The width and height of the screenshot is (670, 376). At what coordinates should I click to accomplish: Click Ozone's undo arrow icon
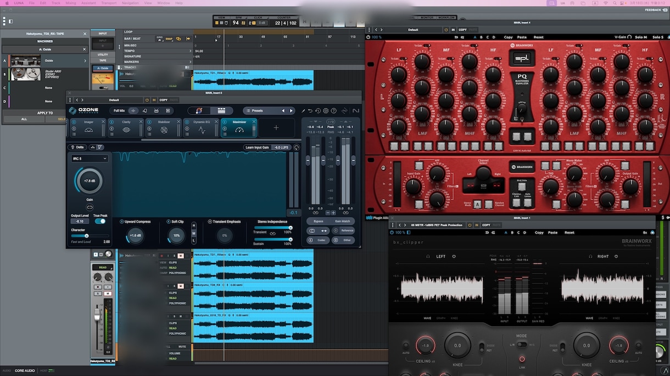[x=310, y=111]
